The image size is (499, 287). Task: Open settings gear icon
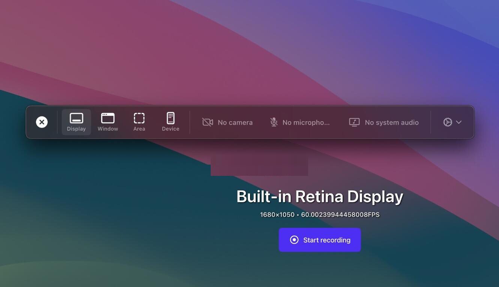[x=448, y=122]
